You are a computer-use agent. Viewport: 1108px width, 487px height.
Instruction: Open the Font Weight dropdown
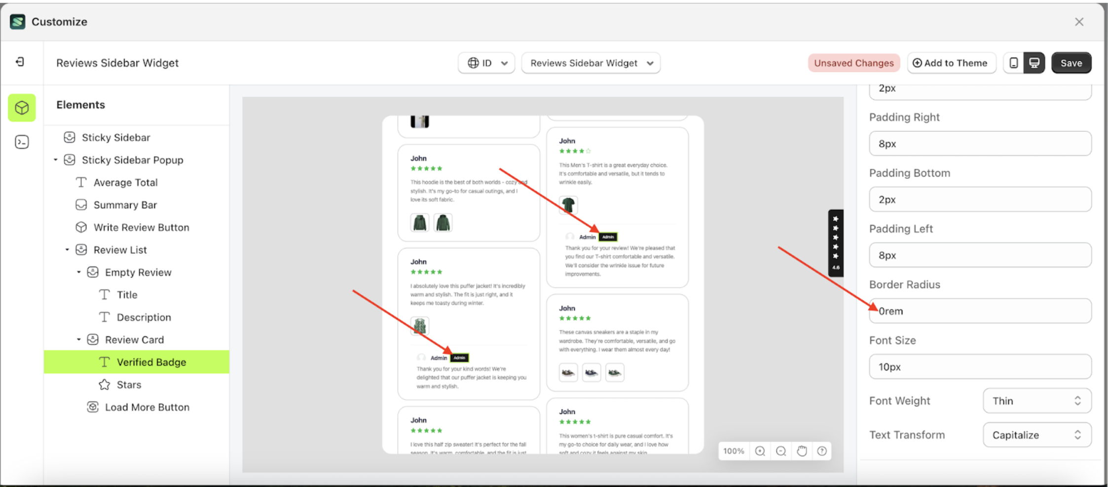tap(1036, 401)
